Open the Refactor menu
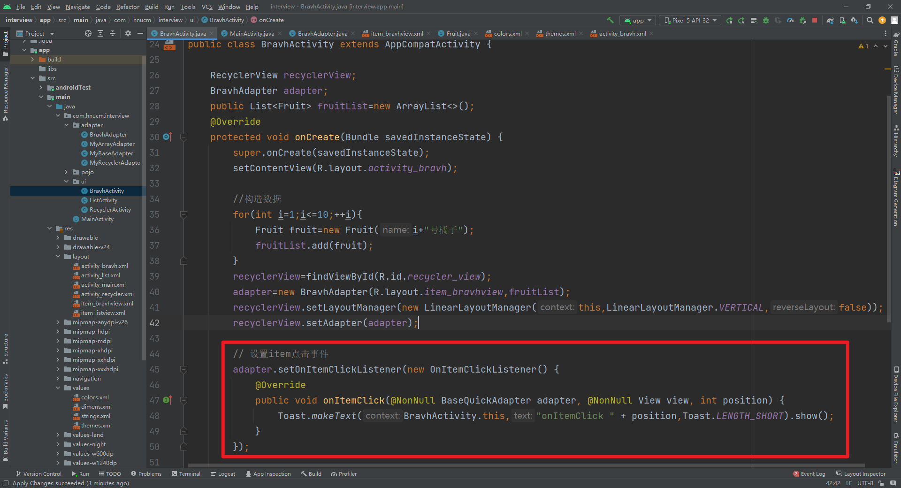 coord(128,7)
